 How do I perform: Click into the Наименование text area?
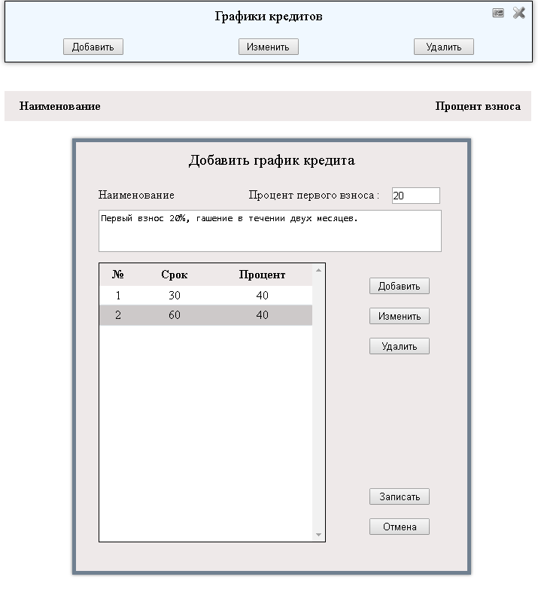270,231
